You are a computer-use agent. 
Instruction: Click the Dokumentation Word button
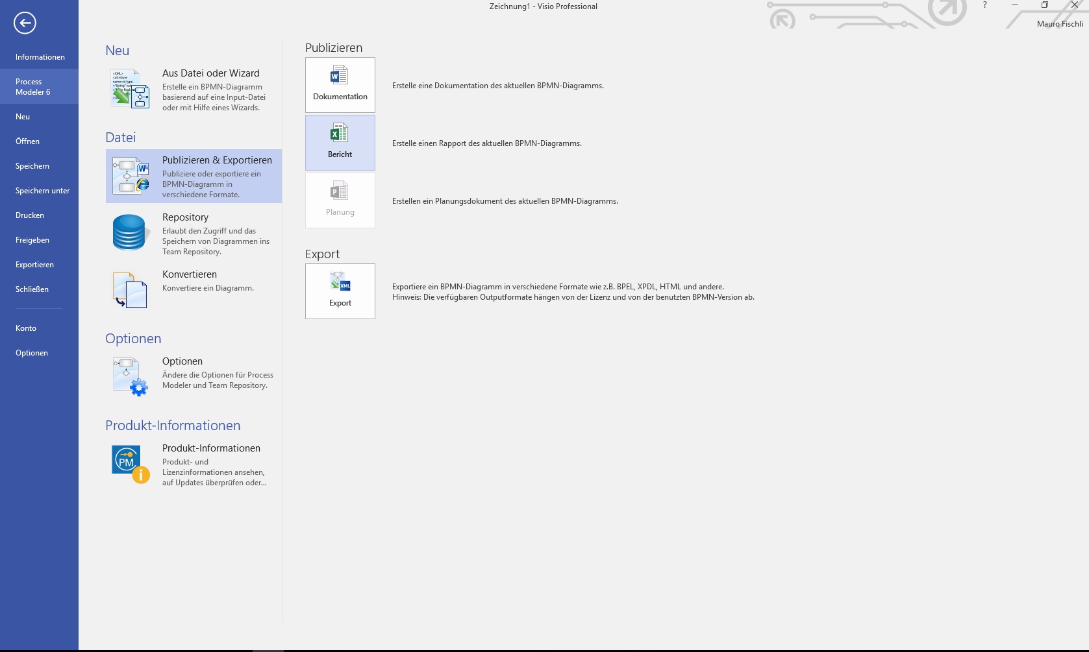(x=340, y=85)
